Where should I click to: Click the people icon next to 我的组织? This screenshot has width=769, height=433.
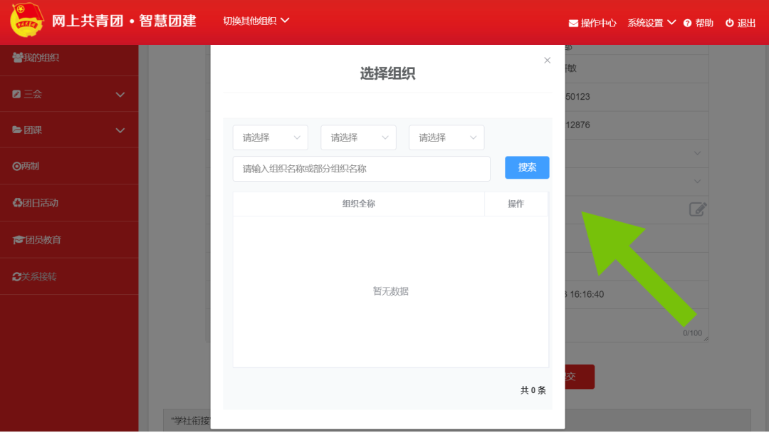tap(17, 58)
